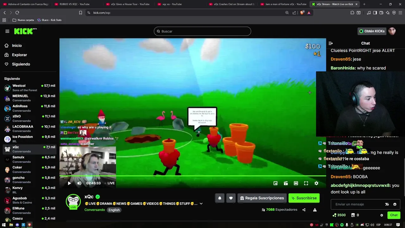Viewport: 405px width, 228px height.
Task: Open video player settings gear
Action: pos(316,183)
